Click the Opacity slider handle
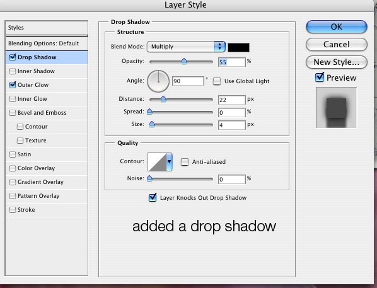 pyautogui.click(x=184, y=61)
